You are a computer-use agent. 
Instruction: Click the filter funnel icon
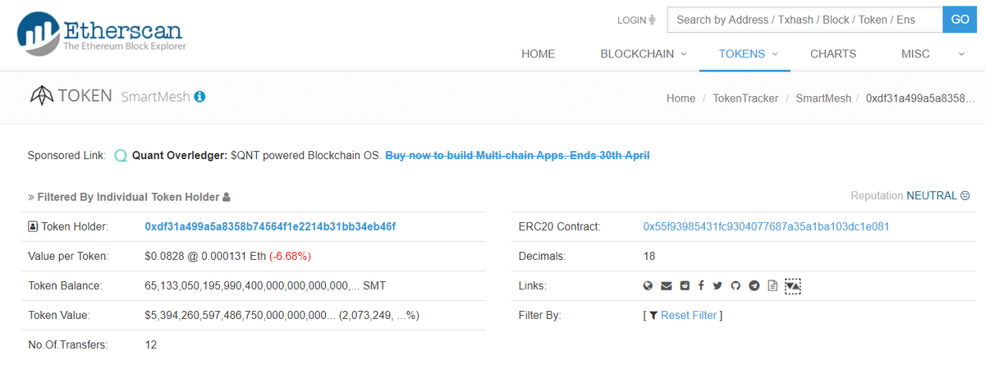653,315
